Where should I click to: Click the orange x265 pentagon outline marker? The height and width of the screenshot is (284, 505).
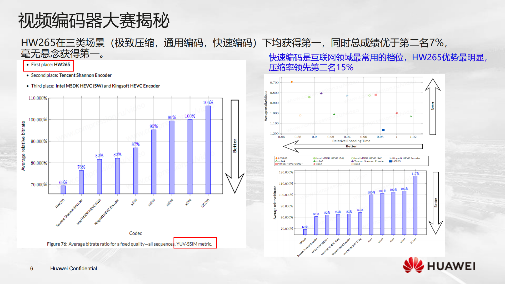coord(300,115)
